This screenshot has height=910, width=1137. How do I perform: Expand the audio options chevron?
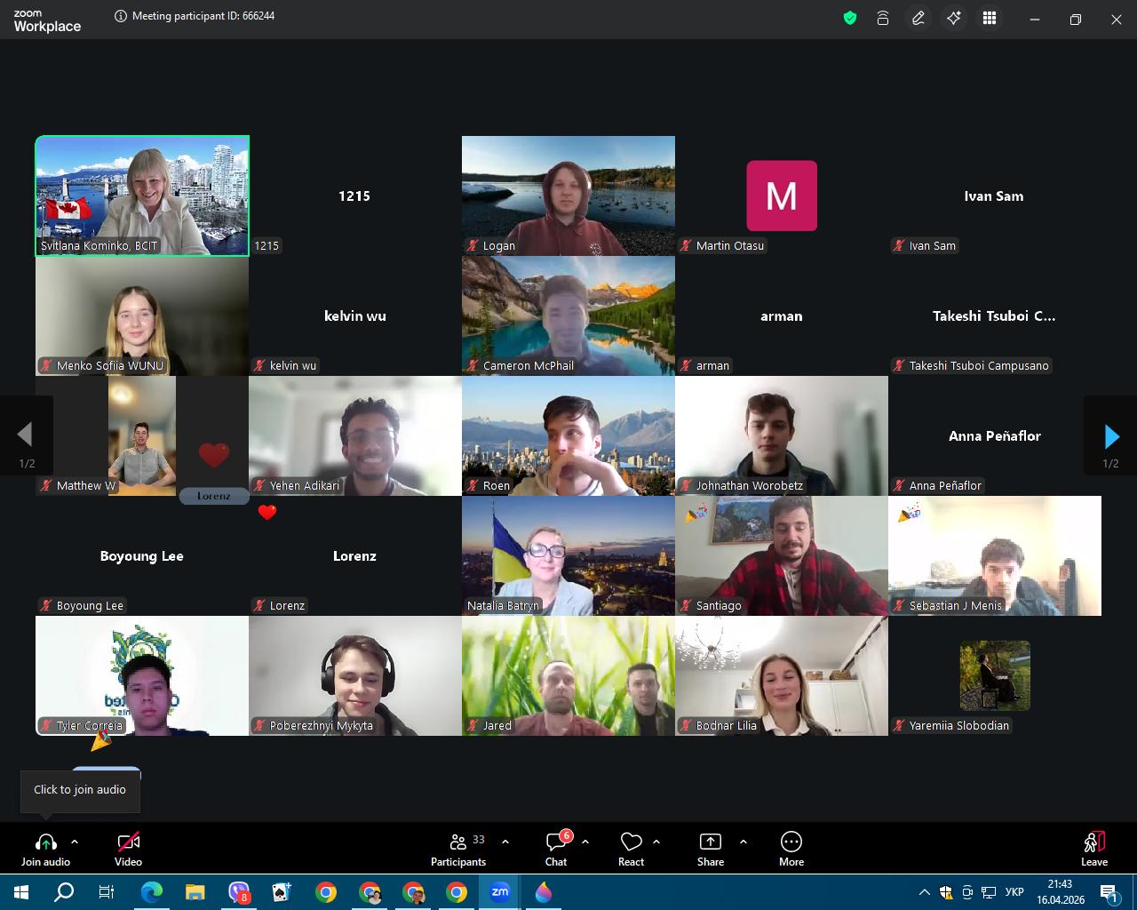pyautogui.click(x=75, y=842)
